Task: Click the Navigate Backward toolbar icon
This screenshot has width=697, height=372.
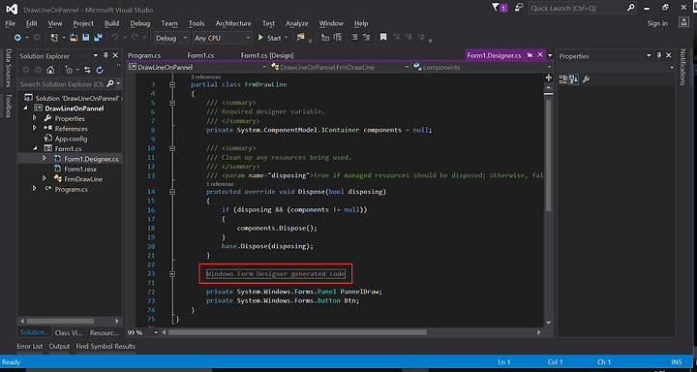Action: 17,38
